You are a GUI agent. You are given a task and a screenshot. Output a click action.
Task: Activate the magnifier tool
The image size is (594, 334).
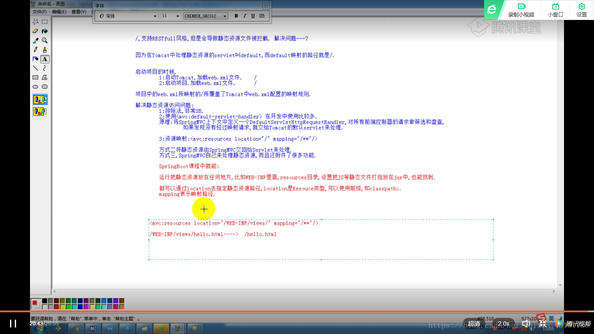[x=44, y=40]
